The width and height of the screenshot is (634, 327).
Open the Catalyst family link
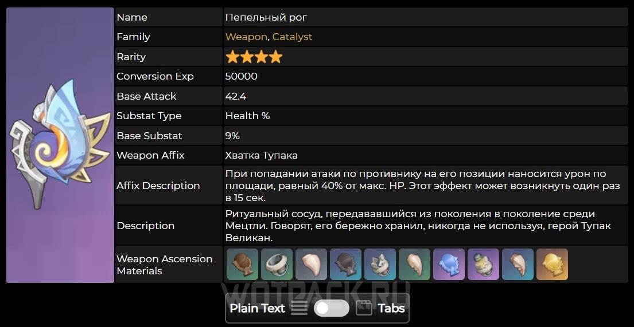point(292,37)
